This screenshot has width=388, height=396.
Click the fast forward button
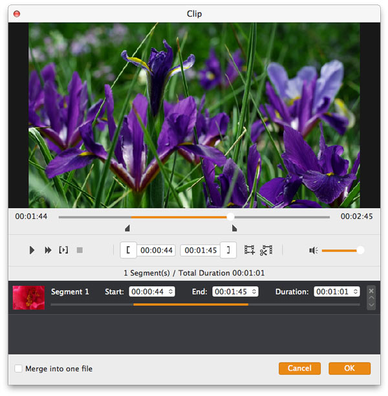point(48,250)
